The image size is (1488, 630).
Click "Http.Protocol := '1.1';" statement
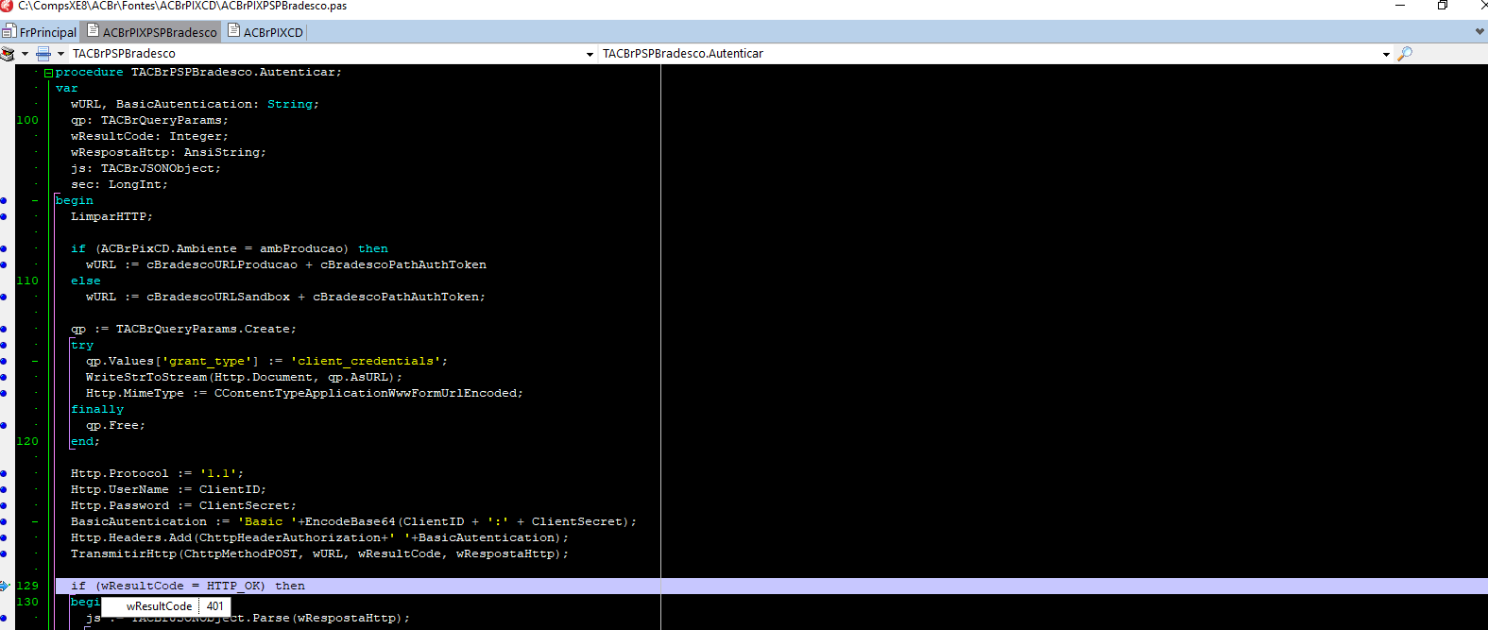[x=157, y=473]
